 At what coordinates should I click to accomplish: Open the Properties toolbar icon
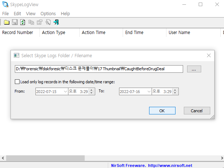click(39, 22)
